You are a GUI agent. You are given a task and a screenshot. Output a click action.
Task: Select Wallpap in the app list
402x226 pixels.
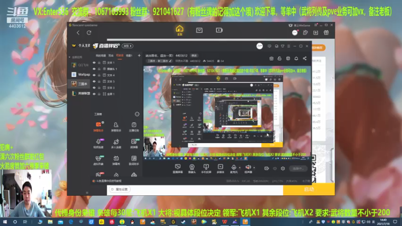(80, 74)
